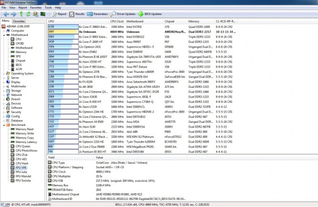Select the CPUID item in the tree
The width and height of the screenshot is (318, 207).
click(x=17, y=43)
